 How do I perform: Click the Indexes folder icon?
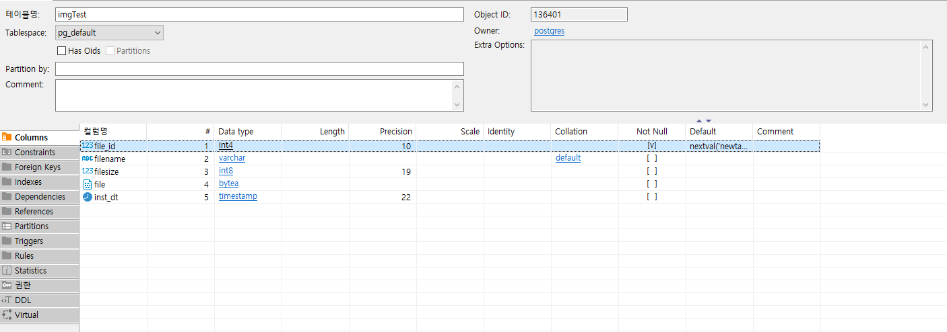[7, 182]
